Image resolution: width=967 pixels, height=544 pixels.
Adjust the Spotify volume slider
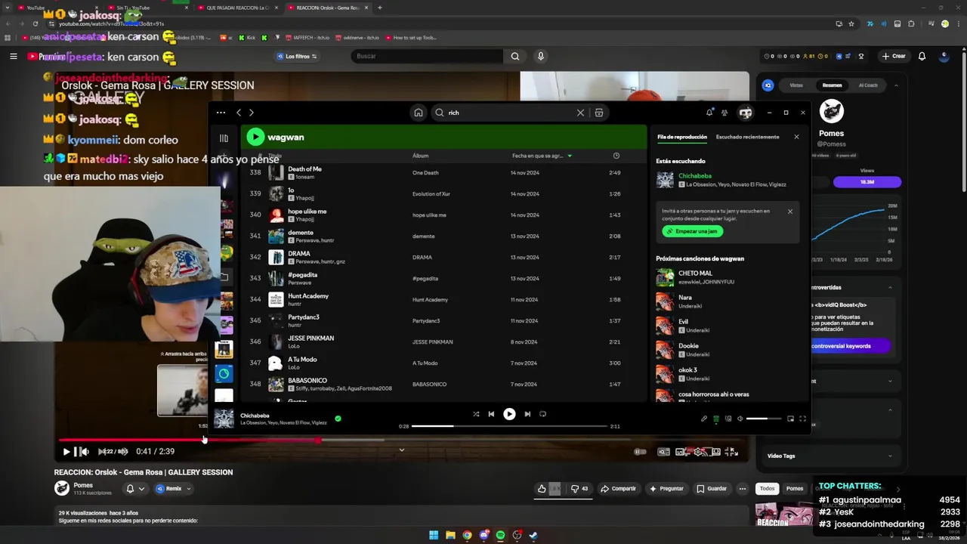click(764, 419)
